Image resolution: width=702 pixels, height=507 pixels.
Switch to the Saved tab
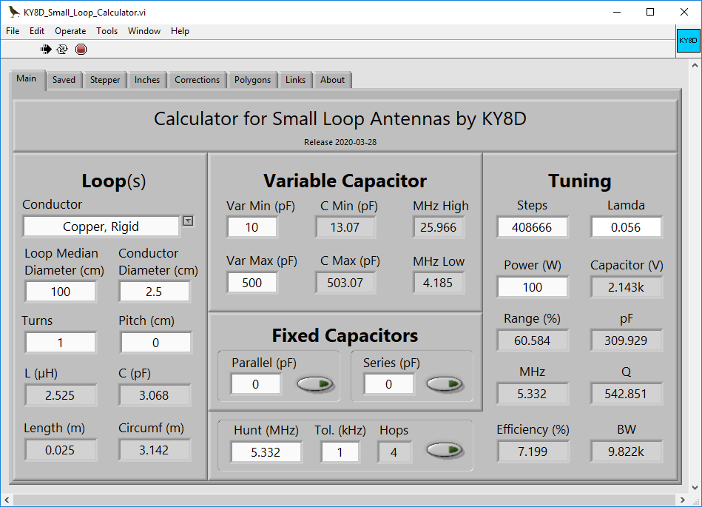coord(64,80)
